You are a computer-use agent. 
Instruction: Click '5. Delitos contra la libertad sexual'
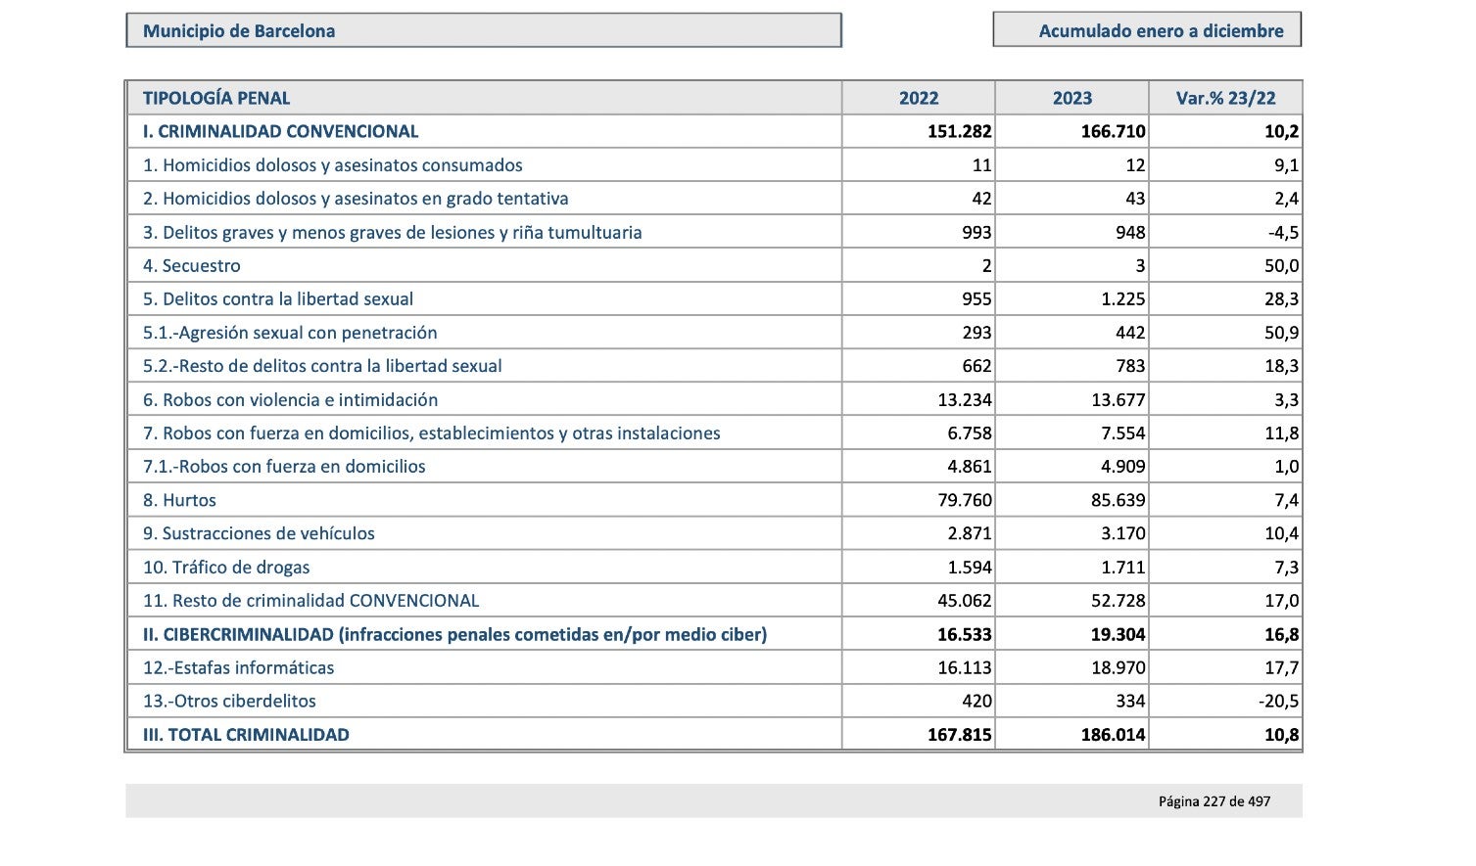(278, 298)
